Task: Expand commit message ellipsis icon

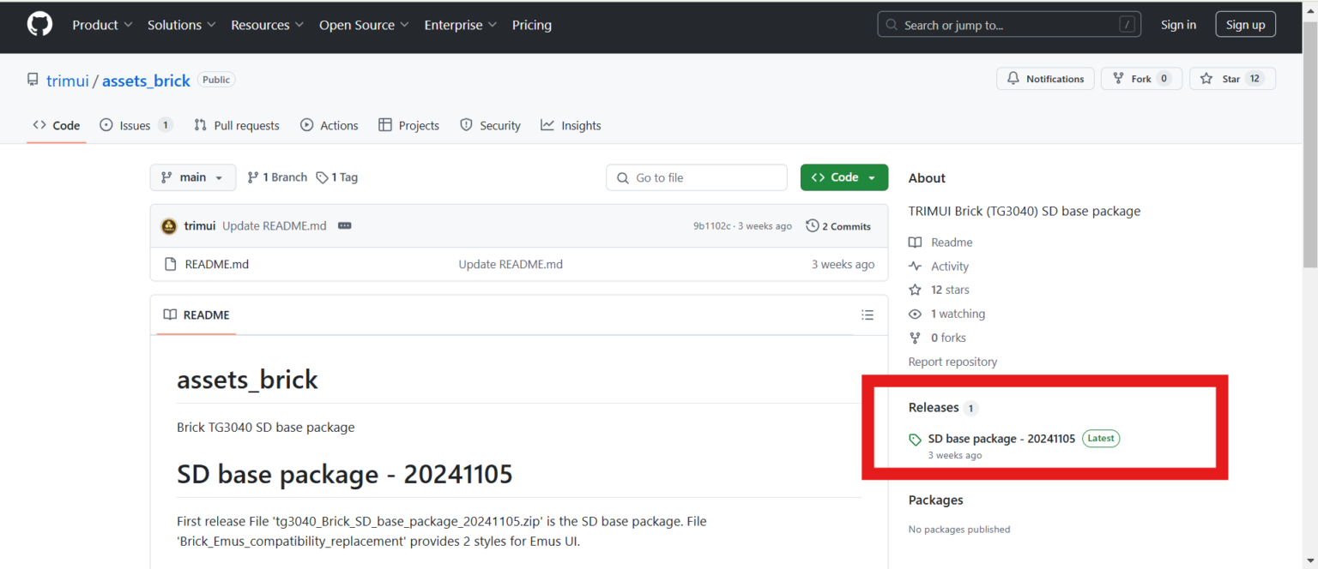Action: pyautogui.click(x=345, y=226)
